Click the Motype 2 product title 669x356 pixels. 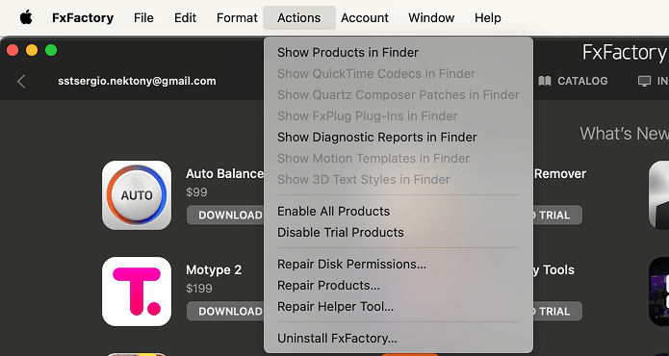tap(214, 270)
